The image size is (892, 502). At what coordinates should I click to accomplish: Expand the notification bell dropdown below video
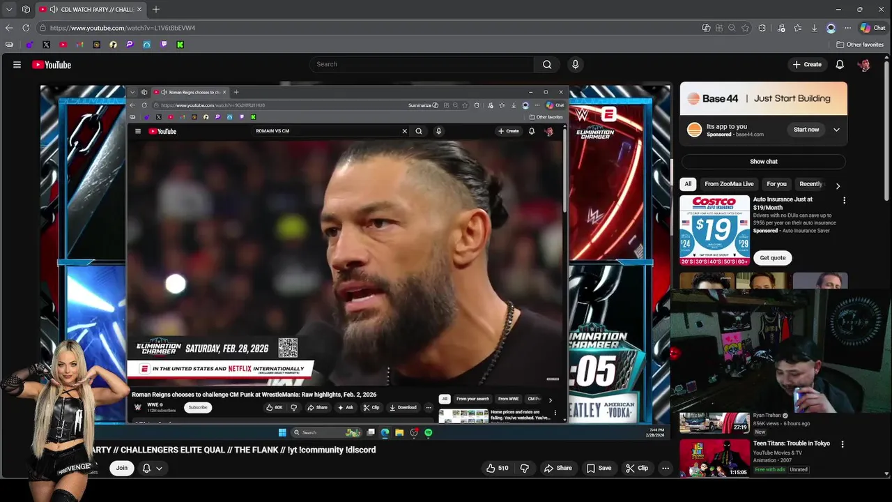(153, 468)
